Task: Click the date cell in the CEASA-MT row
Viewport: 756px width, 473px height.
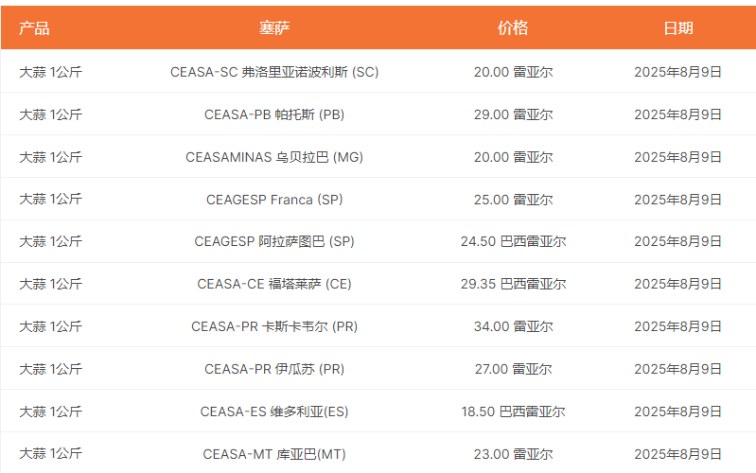Action: tap(677, 454)
